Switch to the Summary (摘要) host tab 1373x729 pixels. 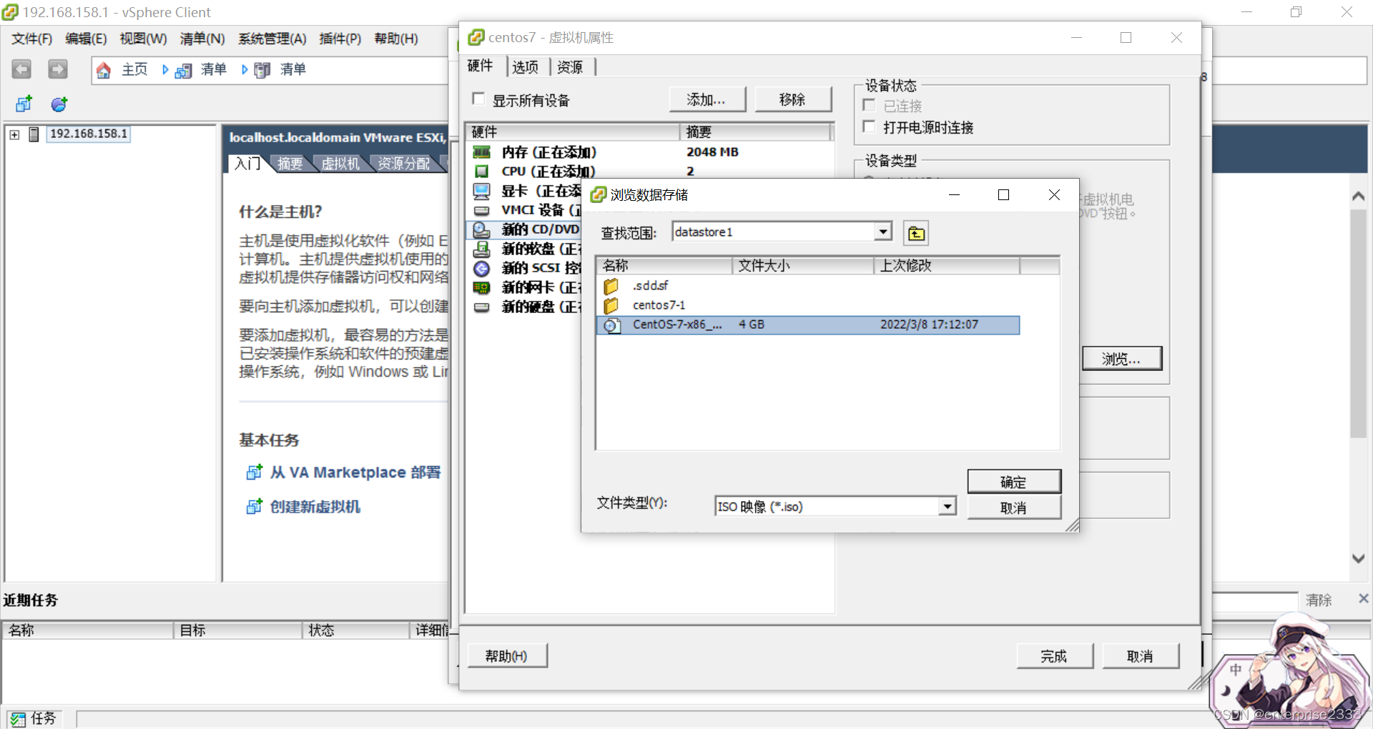290,164
